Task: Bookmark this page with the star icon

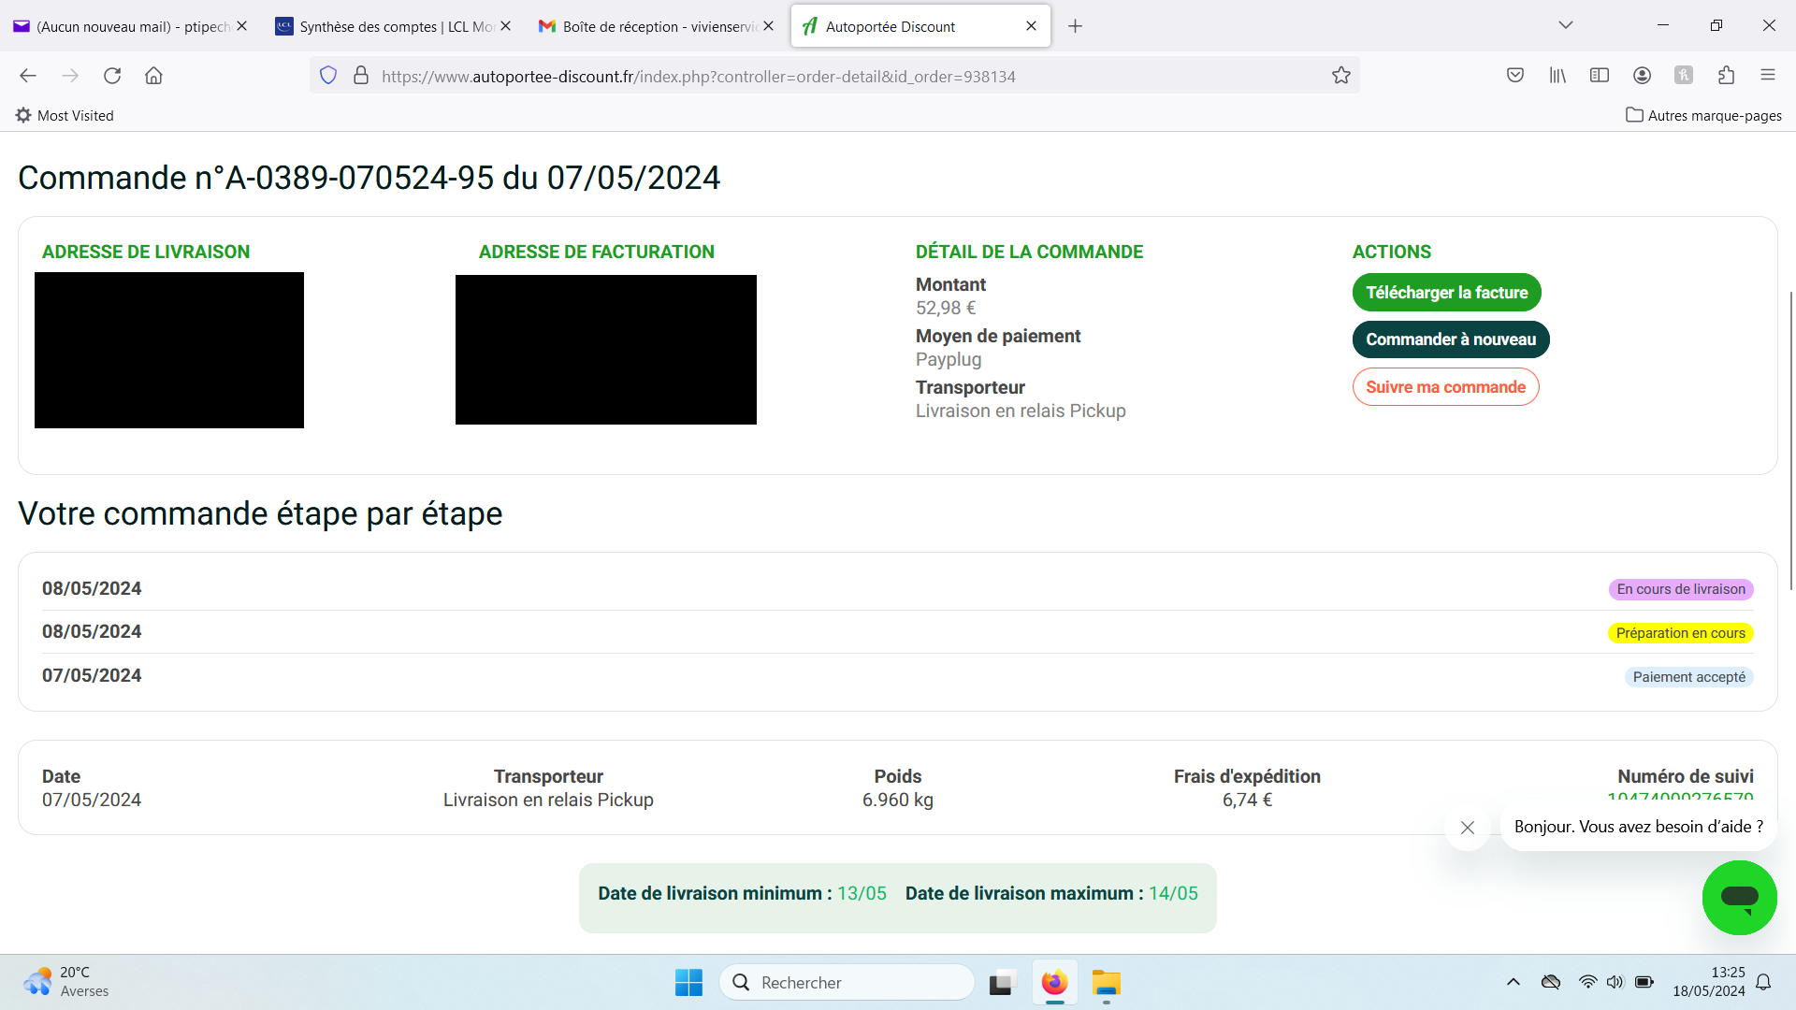Action: tap(1340, 76)
